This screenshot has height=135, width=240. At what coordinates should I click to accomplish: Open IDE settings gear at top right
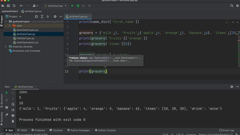coord(237,6)
